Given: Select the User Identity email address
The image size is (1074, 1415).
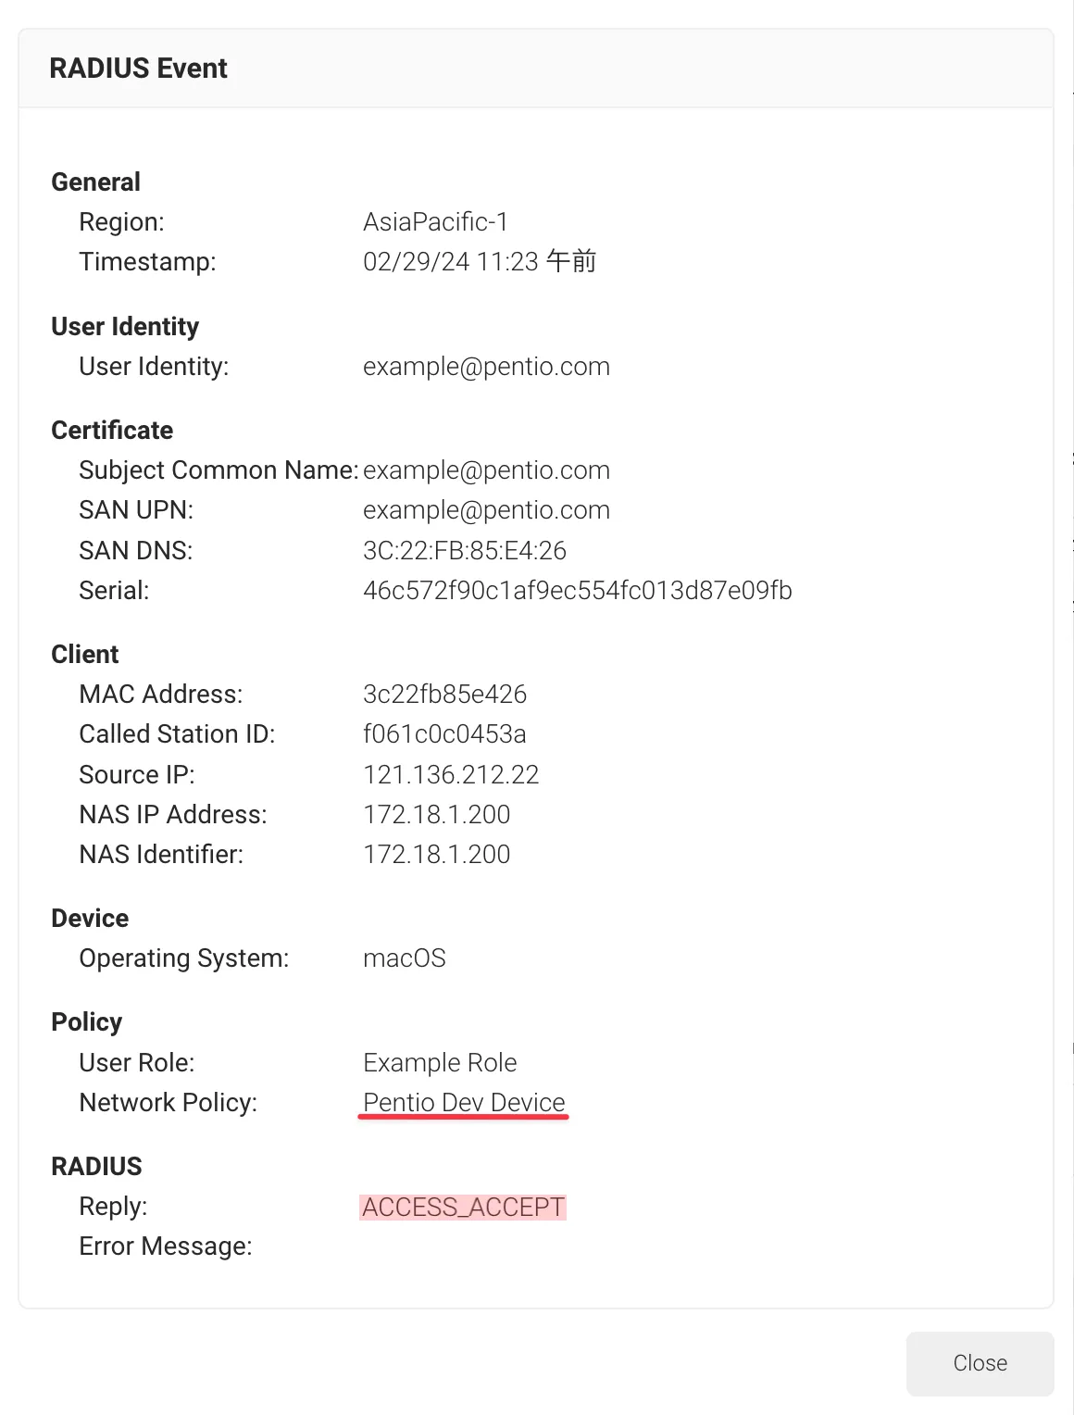Looking at the screenshot, I should pyautogui.click(x=486, y=367).
